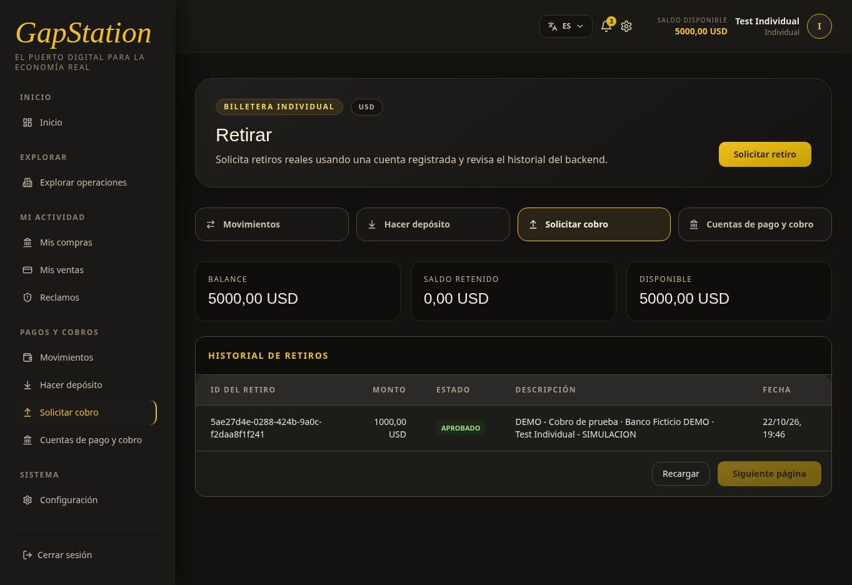This screenshot has width=852, height=585.
Task: Click the Solicitar retiro button
Action: (764, 154)
